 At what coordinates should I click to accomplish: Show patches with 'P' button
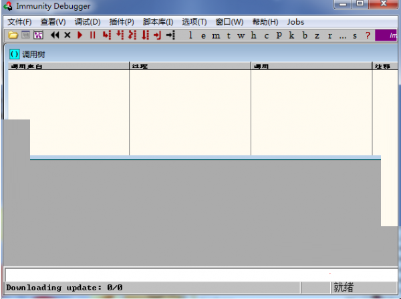[279, 35]
